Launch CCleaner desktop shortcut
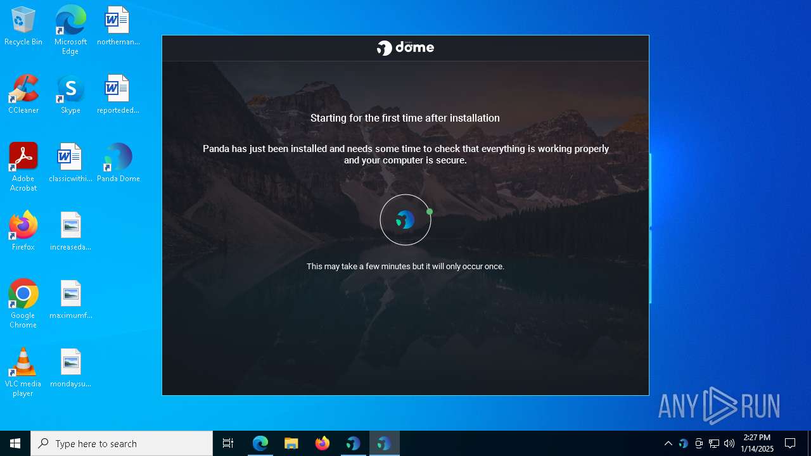The height and width of the screenshot is (456, 811). click(x=23, y=95)
